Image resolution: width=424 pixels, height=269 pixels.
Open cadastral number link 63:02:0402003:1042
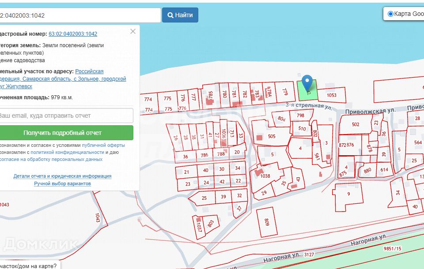coord(73,34)
